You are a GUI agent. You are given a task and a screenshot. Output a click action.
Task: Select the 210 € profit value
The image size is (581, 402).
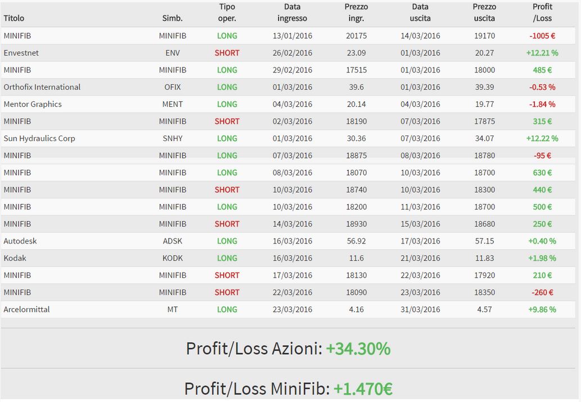click(x=542, y=275)
